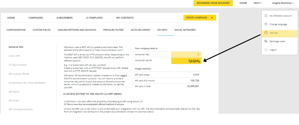This screenshot has height=125, width=299.
Task: Select API Sales in sidebar
Action: point(14,92)
